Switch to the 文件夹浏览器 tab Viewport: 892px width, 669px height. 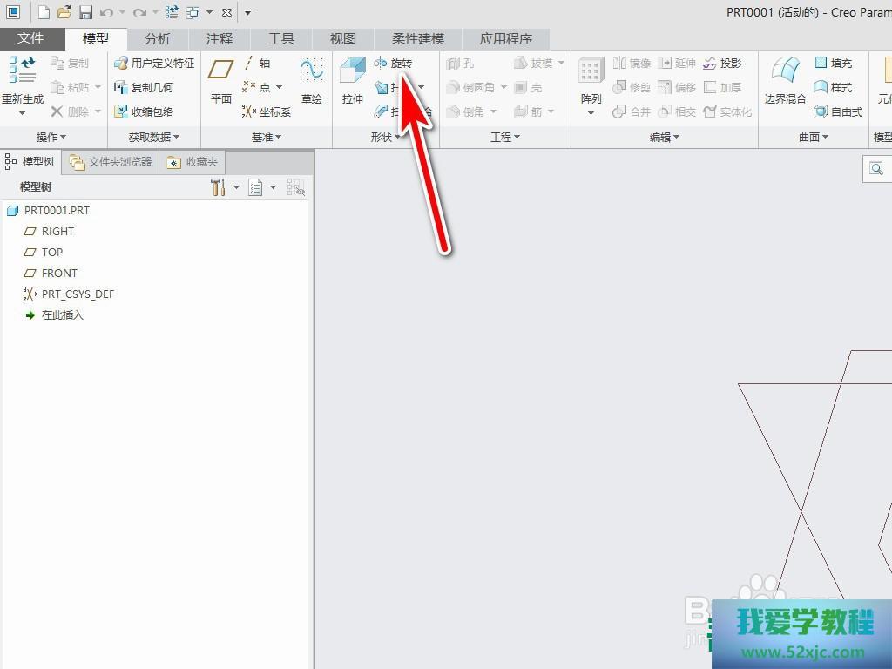pos(111,162)
